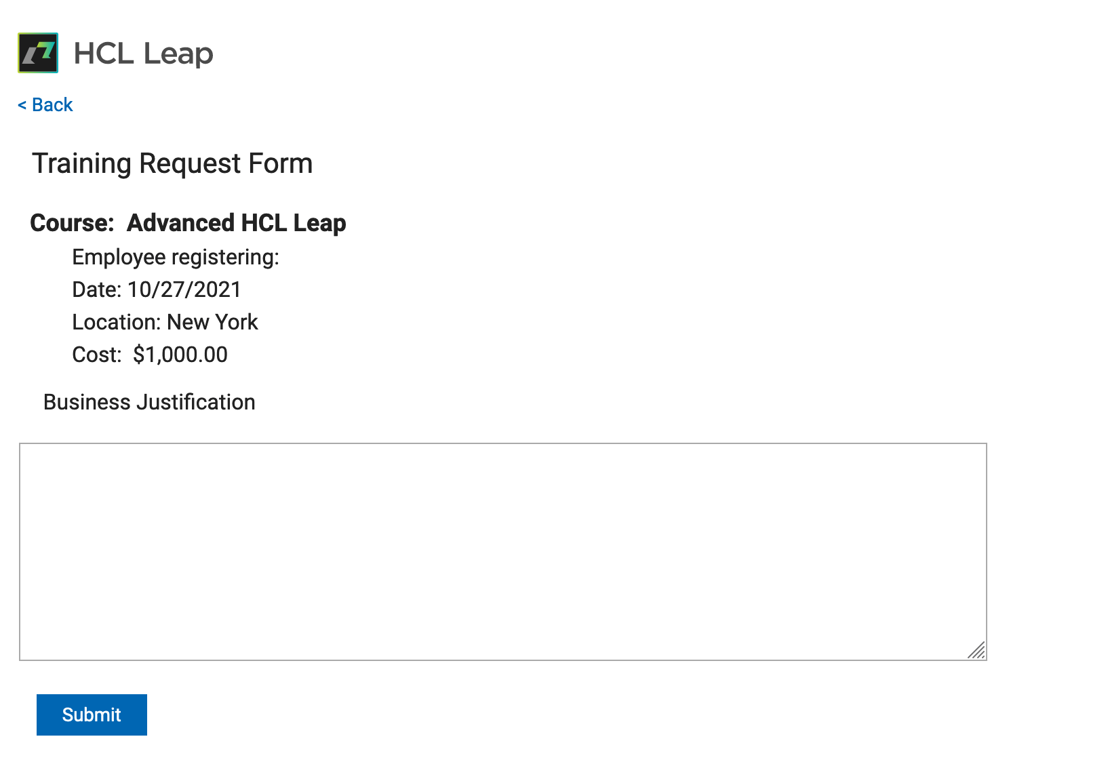This screenshot has height=781, width=1108.
Task: Click the less-than arrow beside Back
Action: (x=22, y=105)
